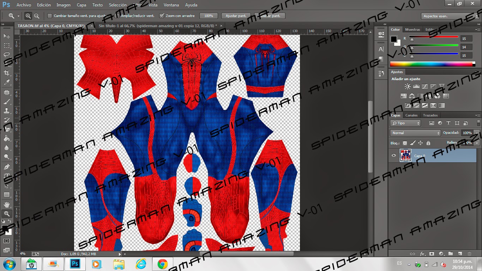This screenshot has height=271, width=482.
Task: Open the layer filter Tipo dropdown
Action: click(x=405, y=123)
